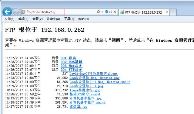Click the date 11/29/2017 09:09上午
Viewport: 194px width, 114px height.
(23, 66)
